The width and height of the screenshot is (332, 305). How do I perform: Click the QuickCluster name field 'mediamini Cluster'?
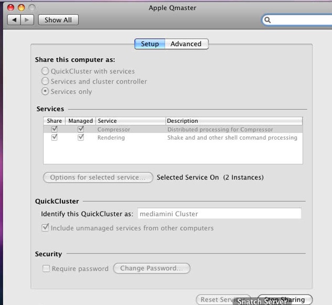219,214
